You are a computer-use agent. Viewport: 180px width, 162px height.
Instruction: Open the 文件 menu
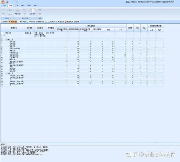click(4, 6)
